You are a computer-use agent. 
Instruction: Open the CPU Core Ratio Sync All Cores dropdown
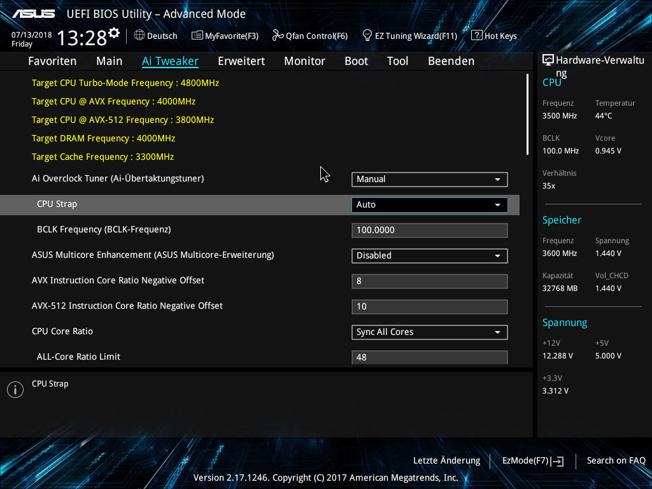[430, 332]
